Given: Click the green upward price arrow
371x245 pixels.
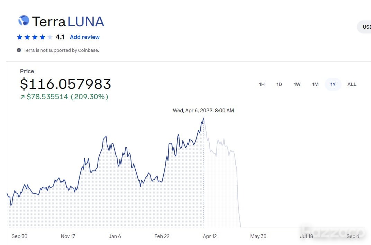Looking at the screenshot, I should pyautogui.click(x=22, y=97).
